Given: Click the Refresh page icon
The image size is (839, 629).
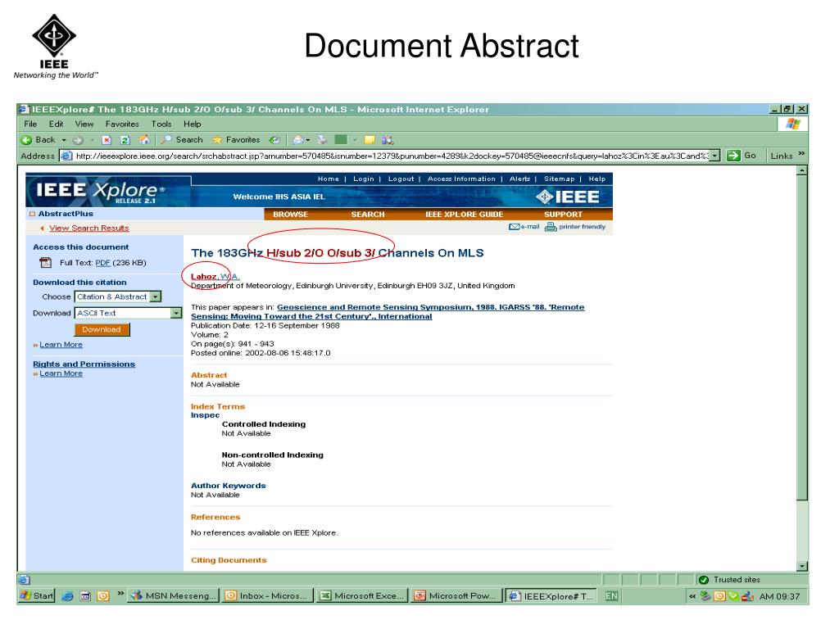Looking at the screenshot, I should (x=125, y=140).
